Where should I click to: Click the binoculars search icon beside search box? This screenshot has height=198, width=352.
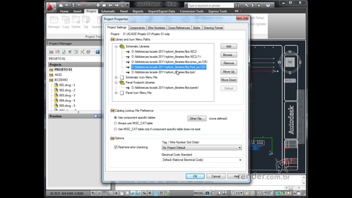[237, 5]
